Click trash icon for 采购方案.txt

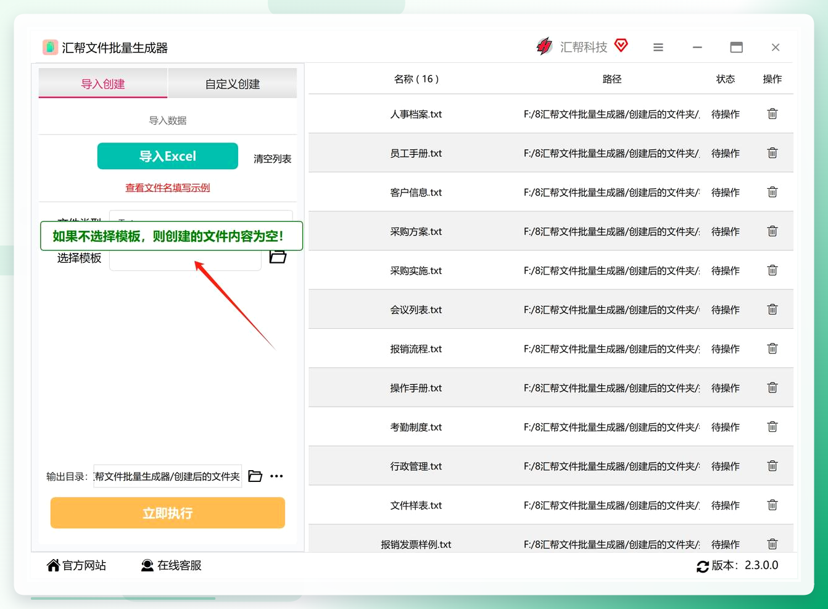(772, 231)
